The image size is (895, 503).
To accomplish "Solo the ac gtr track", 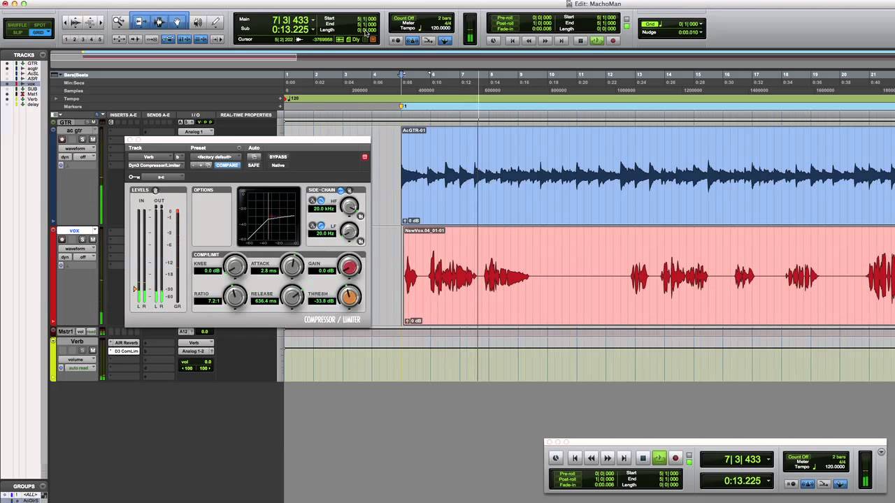I will pyautogui.click(x=83, y=140).
